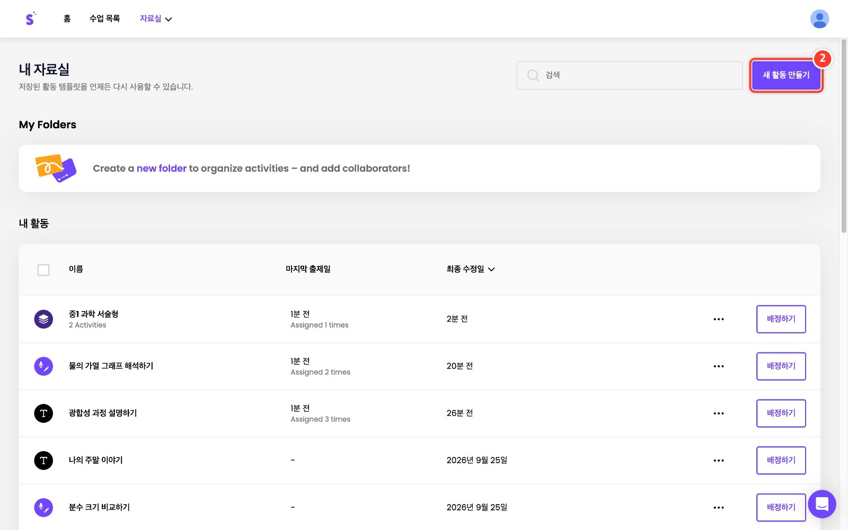Open the user profile avatar
The width and height of the screenshot is (848, 530).
pyautogui.click(x=819, y=19)
